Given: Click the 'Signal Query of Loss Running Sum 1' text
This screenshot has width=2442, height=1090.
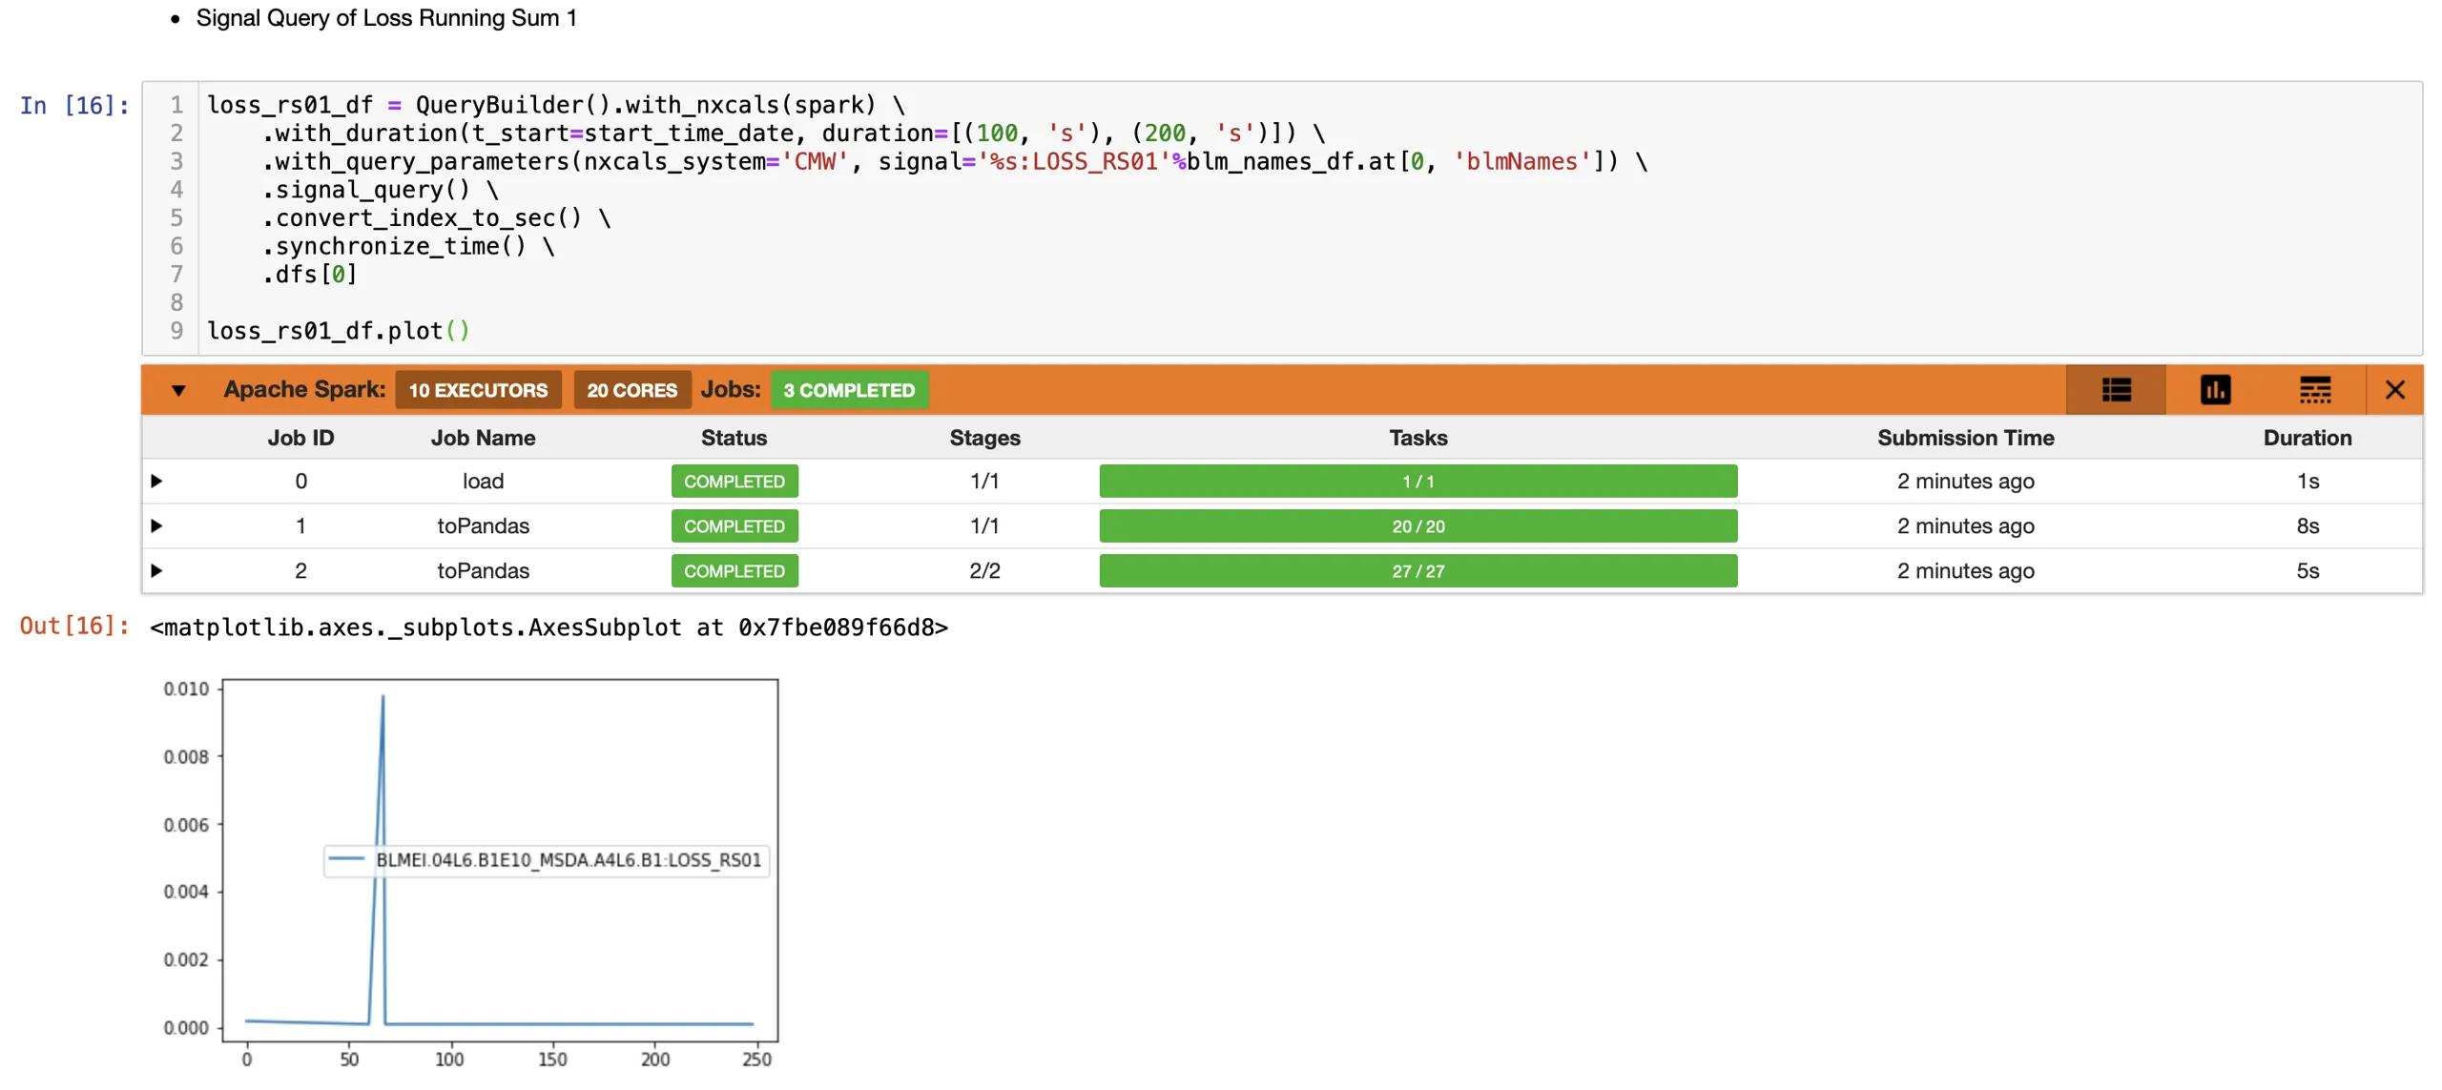Looking at the screenshot, I should tap(386, 17).
